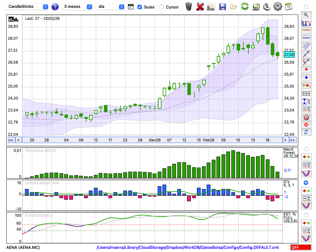Viewport: 316px width, 252px height.
Task: Open settings with the gear icon
Action: tap(277, 6)
